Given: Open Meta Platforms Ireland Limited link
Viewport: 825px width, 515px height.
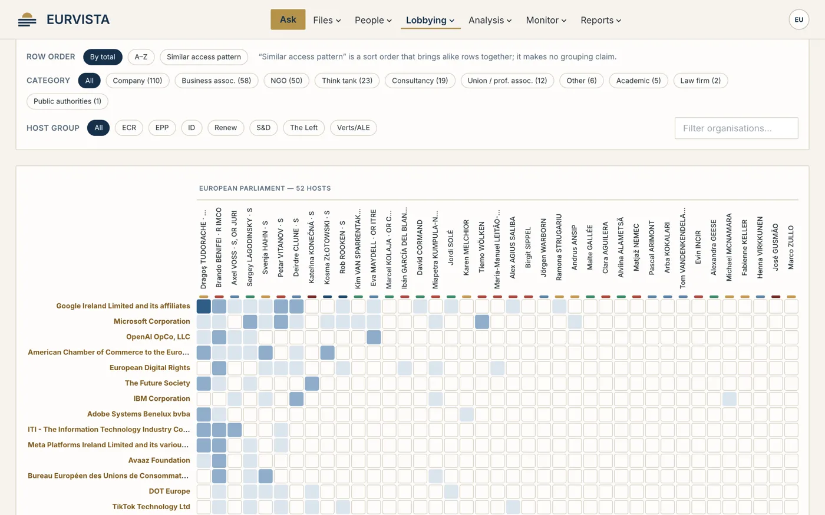Looking at the screenshot, I should [108, 445].
